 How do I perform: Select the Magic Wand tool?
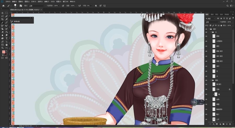coord(7,16)
